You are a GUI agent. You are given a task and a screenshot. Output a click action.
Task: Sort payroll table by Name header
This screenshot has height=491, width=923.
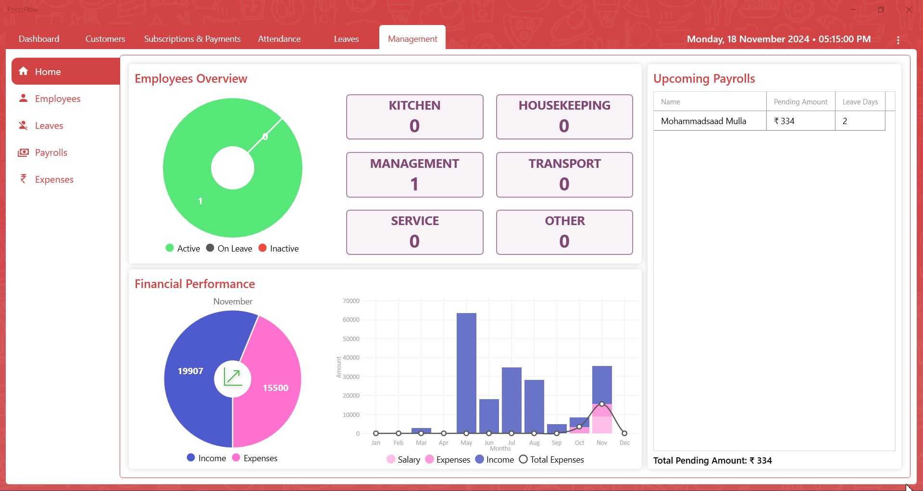point(710,101)
